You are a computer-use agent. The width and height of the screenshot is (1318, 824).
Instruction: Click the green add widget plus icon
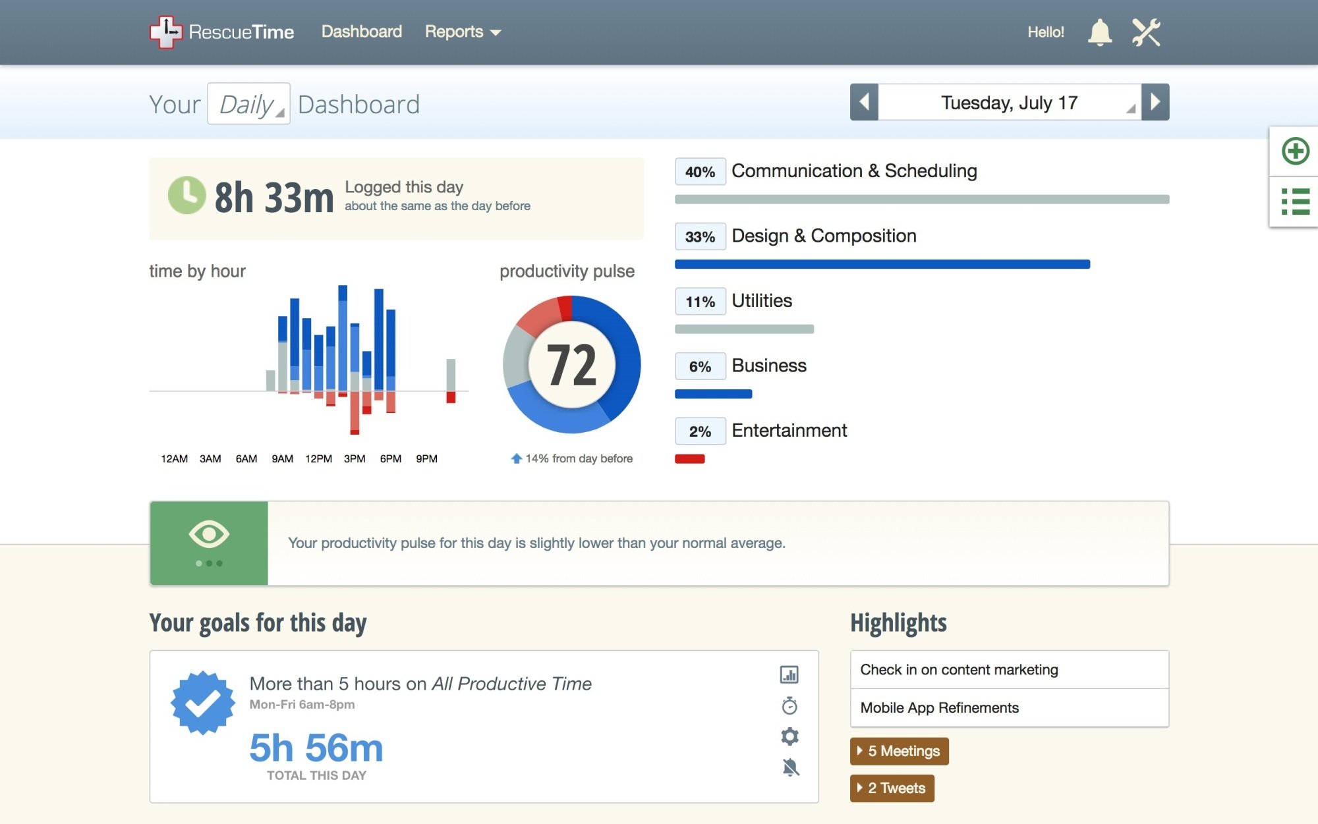pos(1294,150)
